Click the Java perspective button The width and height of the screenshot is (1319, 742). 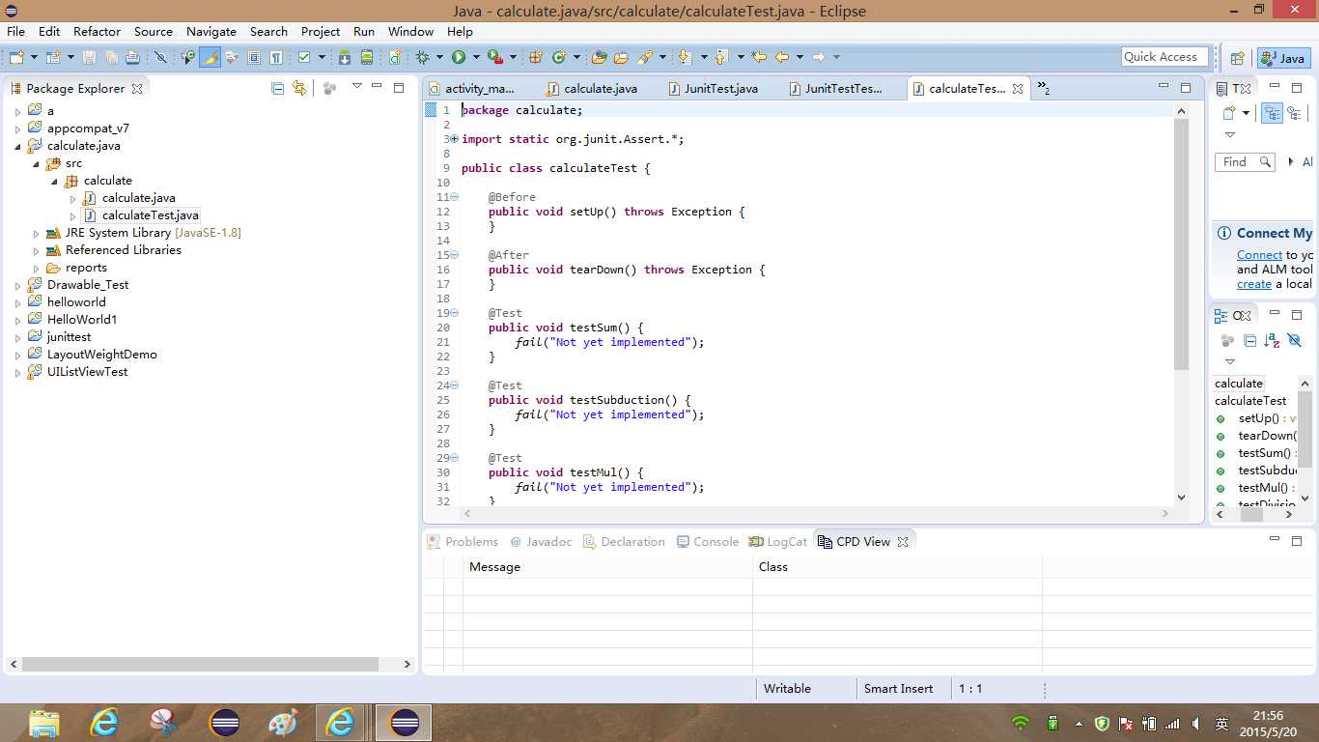[1283, 58]
